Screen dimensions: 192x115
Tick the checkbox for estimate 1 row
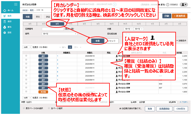pos(26,56)
